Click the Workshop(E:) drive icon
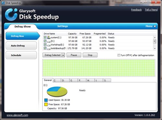Image resolution: width=162 pixels, height=120 pixels. point(49,45)
